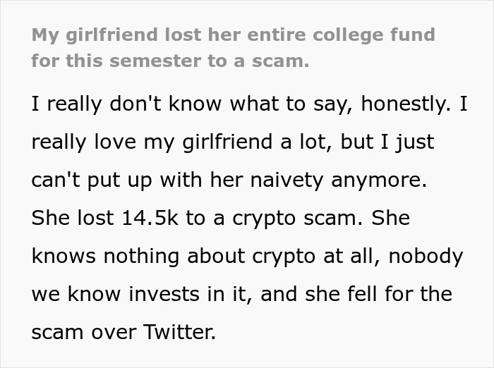Click the gray post title heading
The image size is (494, 368).
(233, 47)
